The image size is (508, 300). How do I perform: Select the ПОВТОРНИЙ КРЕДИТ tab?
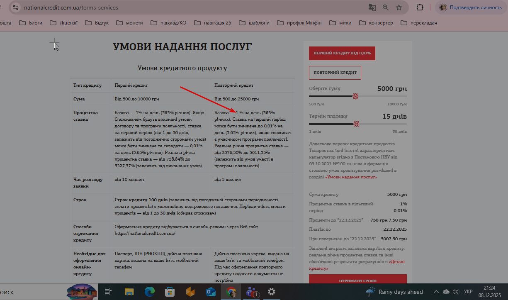click(335, 73)
